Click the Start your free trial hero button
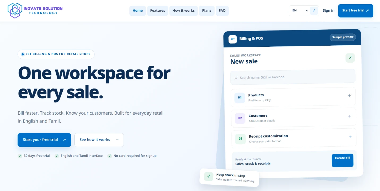This screenshot has width=380, height=191. point(44,140)
